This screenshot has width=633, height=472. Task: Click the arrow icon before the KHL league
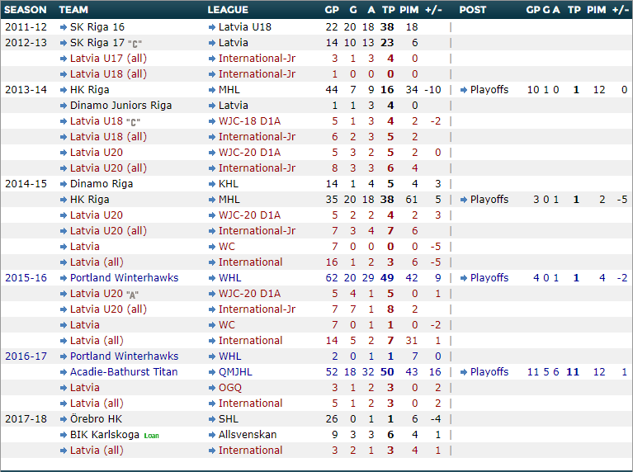211,184
